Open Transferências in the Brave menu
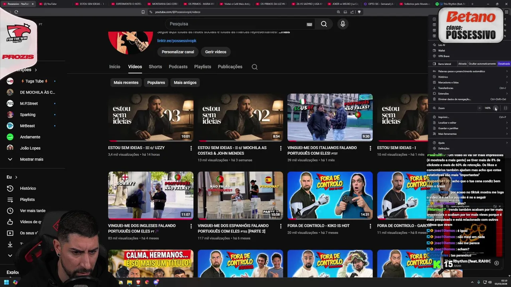The width and height of the screenshot is (511, 287). 470,88
